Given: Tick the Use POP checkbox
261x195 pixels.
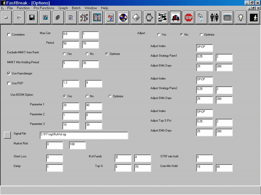Looking at the screenshot, I should [10, 83].
